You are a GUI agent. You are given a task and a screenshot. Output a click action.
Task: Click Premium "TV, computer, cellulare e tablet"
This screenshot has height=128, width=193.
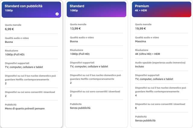coord(154,79)
